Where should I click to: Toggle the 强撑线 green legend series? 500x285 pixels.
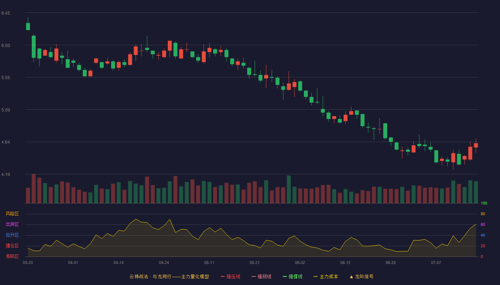pyautogui.click(x=292, y=276)
